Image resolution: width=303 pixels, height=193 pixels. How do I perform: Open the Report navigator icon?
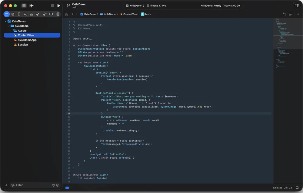(58, 14)
